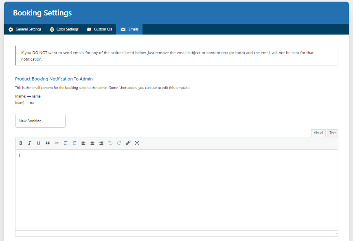Switch editor to Text mode
This screenshot has width=353, height=241.
pyautogui.click(x=333, y=133)
